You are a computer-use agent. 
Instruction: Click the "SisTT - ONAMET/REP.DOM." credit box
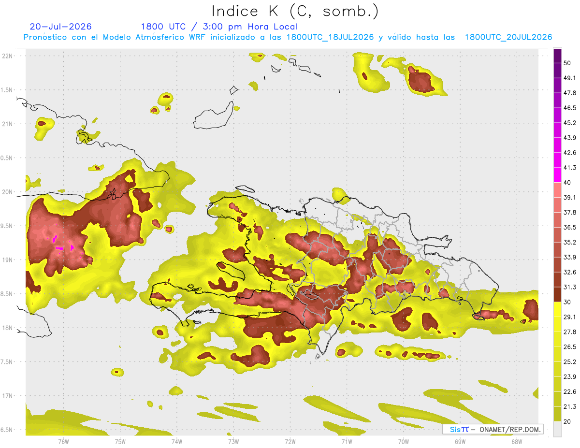(493, 429)
